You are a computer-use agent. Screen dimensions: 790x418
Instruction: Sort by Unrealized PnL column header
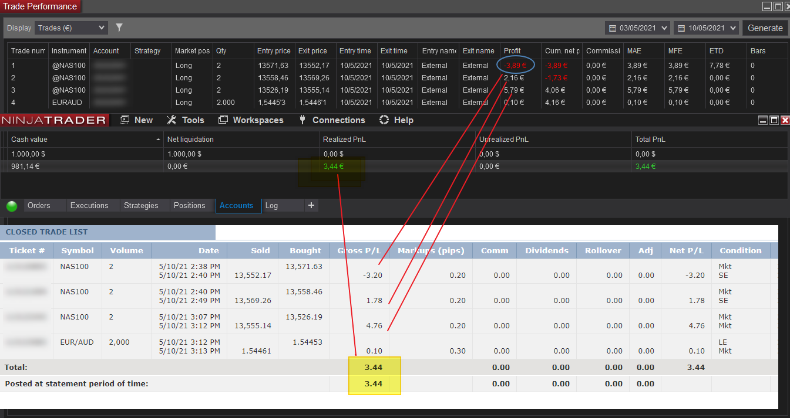(553, 140)
